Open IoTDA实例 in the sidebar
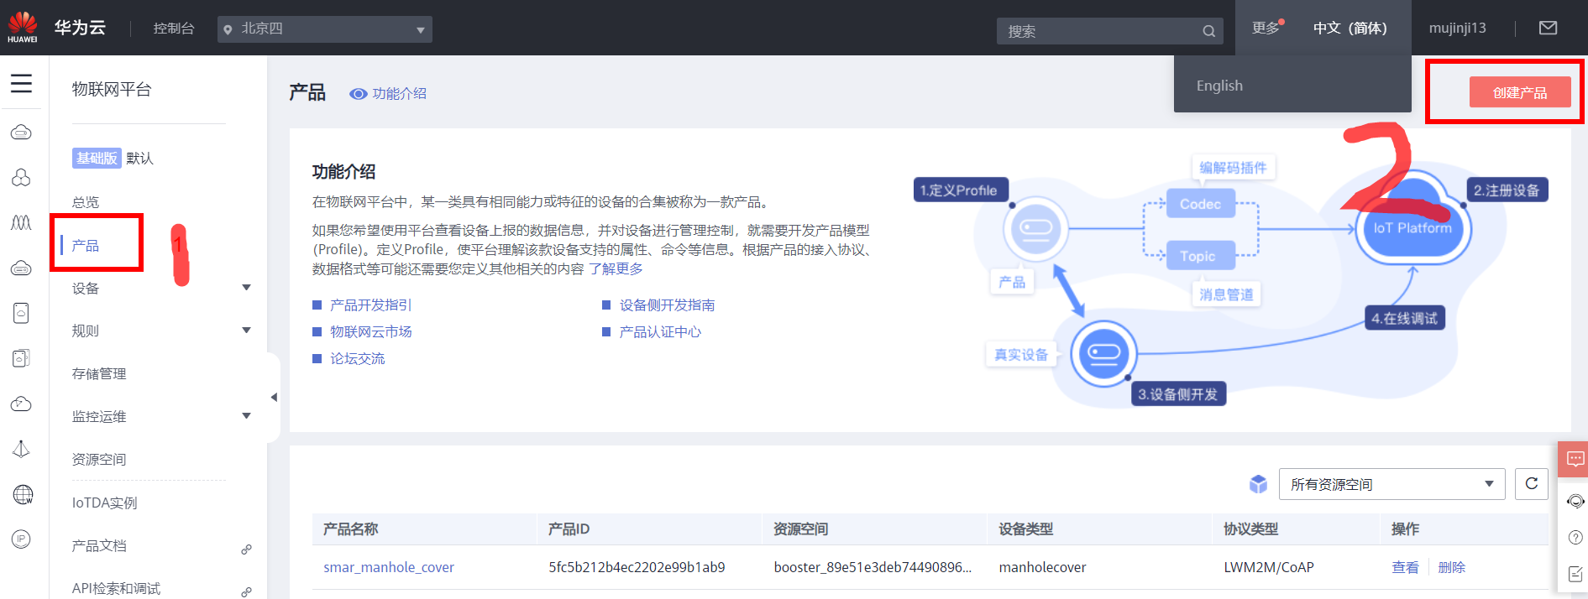The width and height of the screenshot is (1588, 599). click(104, 503)
